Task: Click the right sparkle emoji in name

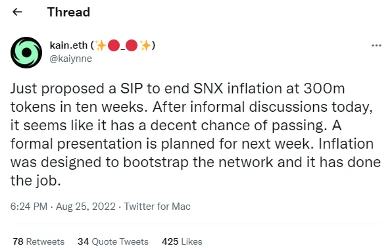Action: tap(145, 45)
